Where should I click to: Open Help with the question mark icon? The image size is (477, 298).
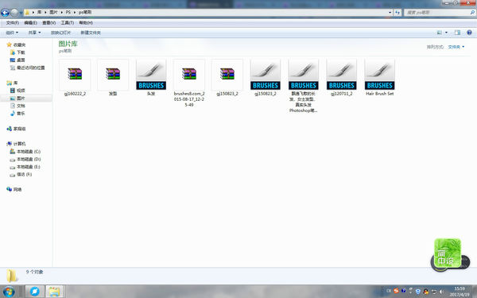coord(469,33)
